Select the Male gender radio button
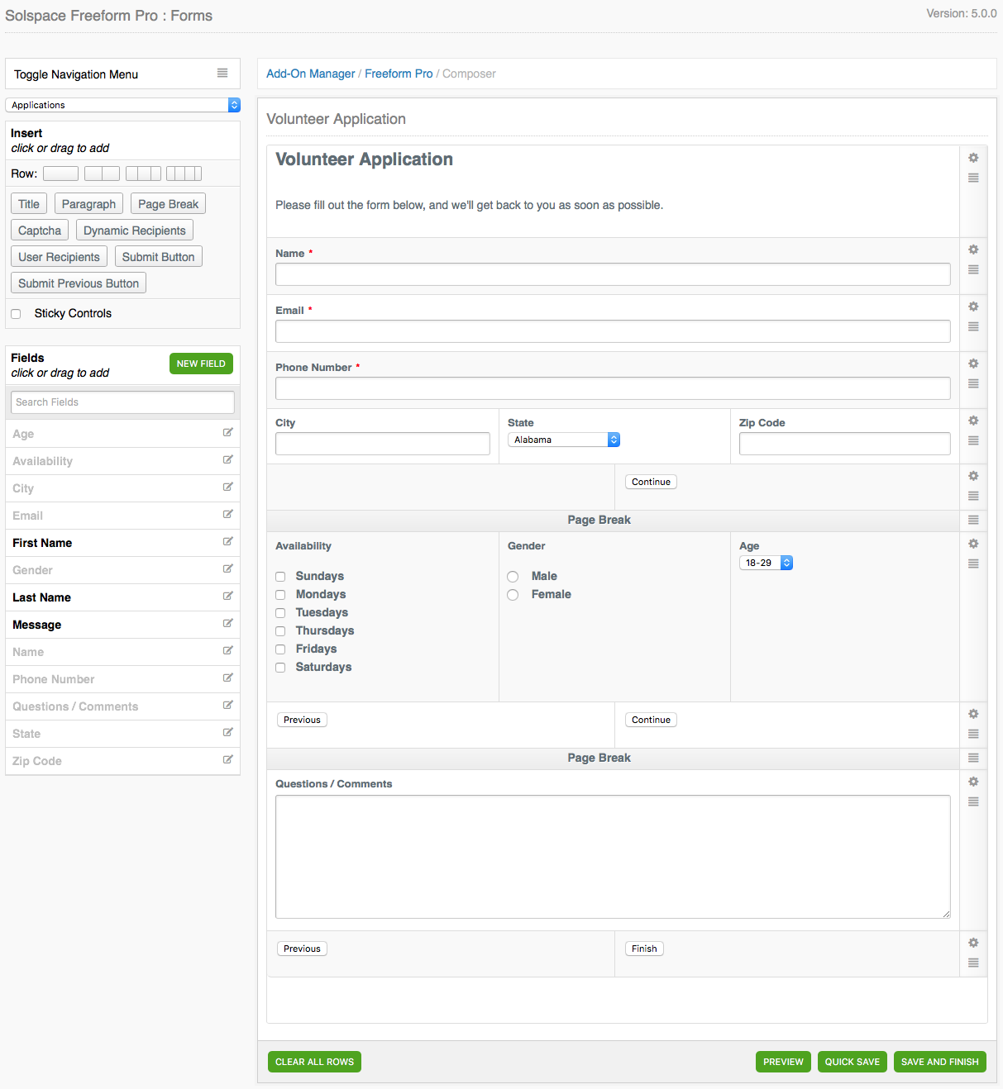This screenshot has width=1003, height=1089. click(x=513, y=576)
